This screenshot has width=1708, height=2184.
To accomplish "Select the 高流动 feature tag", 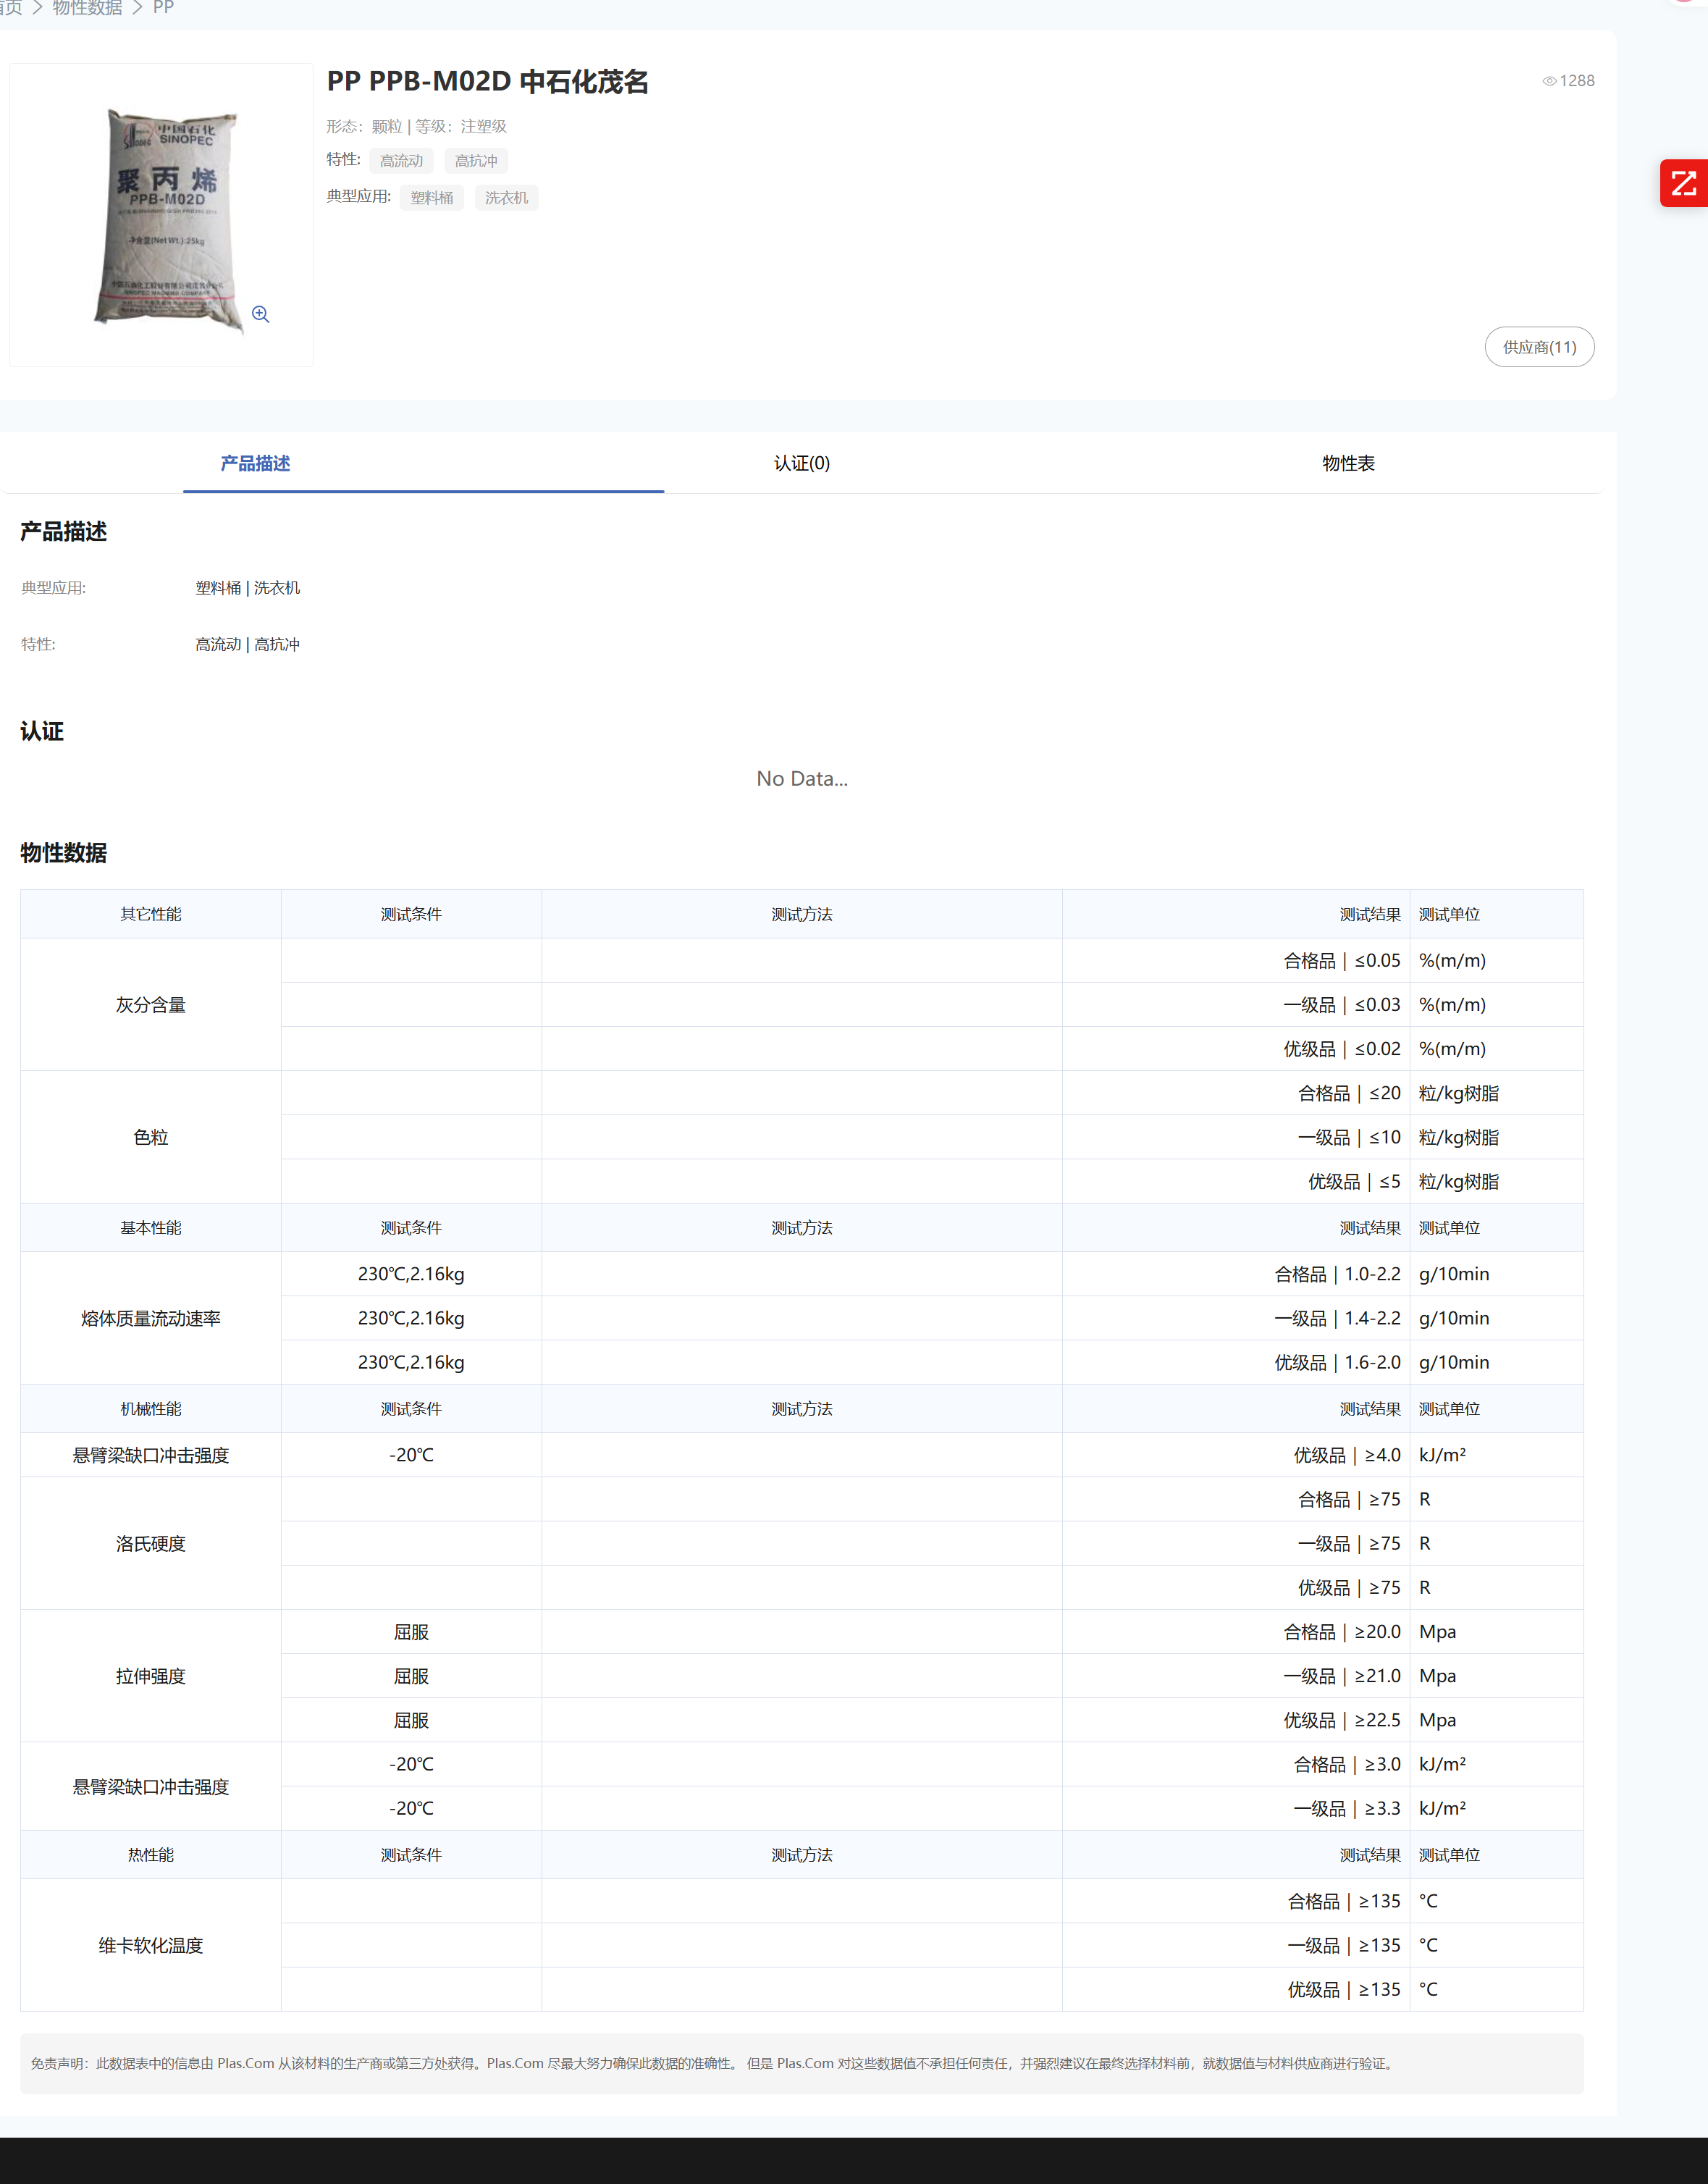I will point(401,161).
